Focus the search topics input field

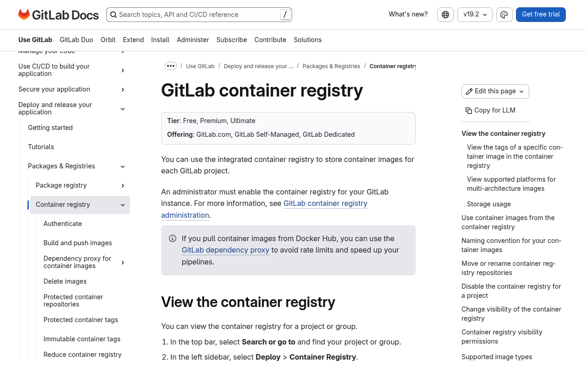coord(199,15)
